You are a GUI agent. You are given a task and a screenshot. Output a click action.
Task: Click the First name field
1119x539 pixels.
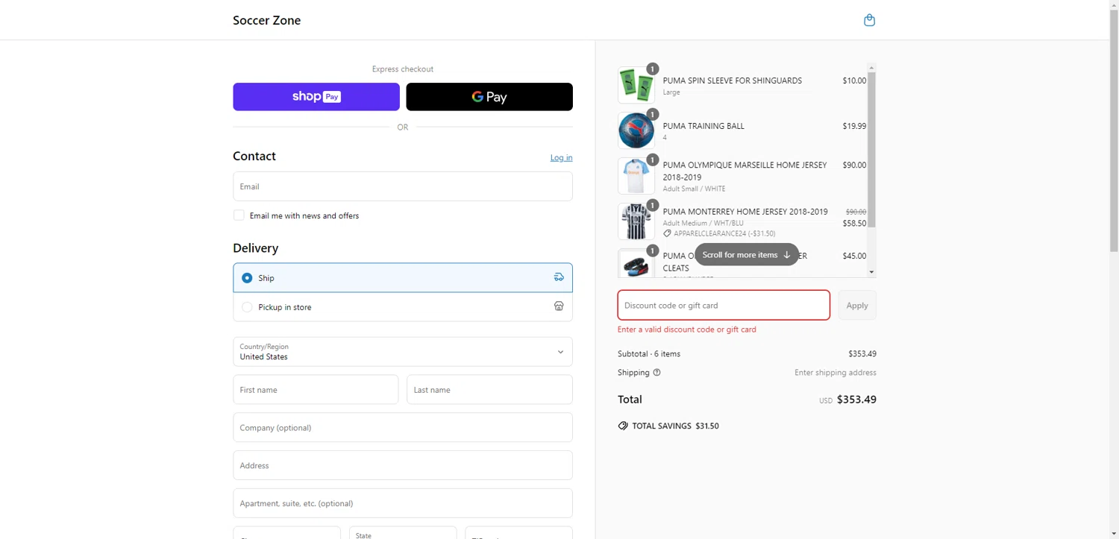pos(316,390)
